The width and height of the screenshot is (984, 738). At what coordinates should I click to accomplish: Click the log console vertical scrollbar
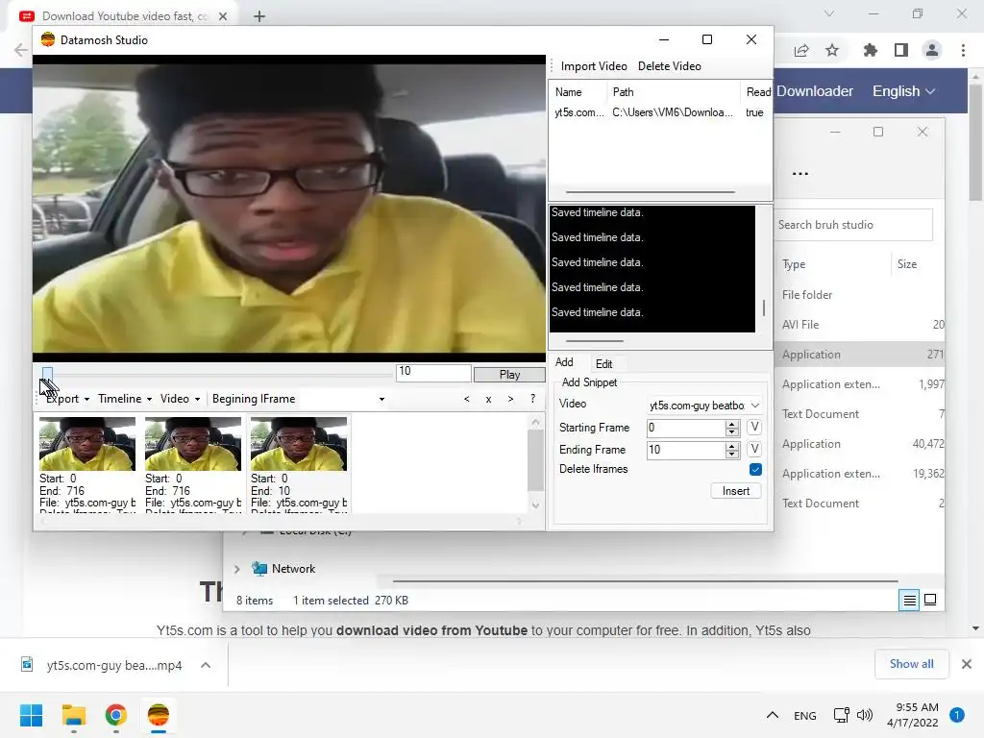(x=764, y=307)
